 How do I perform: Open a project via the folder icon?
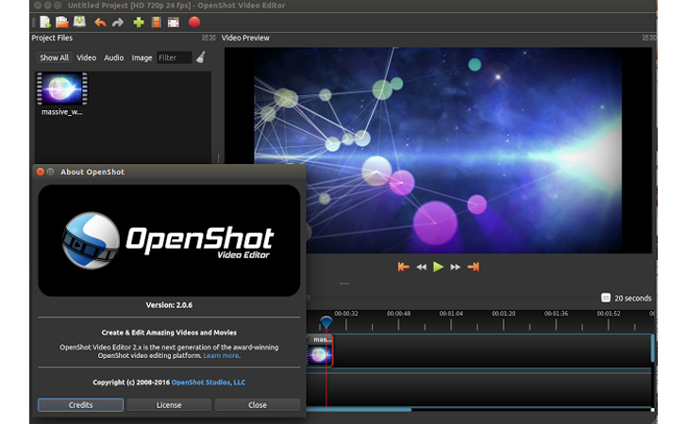(62, 22)
